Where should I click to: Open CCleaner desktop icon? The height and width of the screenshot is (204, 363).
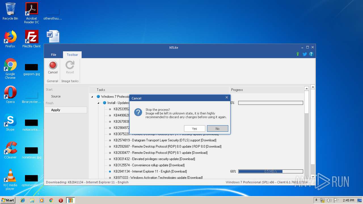pos(10,150)
